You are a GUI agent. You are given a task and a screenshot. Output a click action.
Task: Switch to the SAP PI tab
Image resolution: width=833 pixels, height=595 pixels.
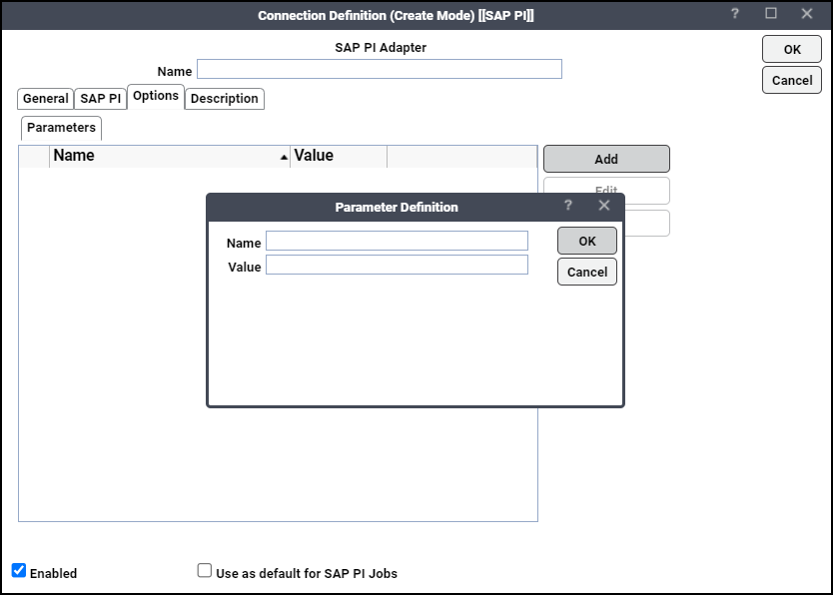click(101, 99)
